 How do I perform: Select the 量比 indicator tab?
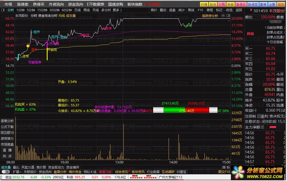(x=16, y=167)
